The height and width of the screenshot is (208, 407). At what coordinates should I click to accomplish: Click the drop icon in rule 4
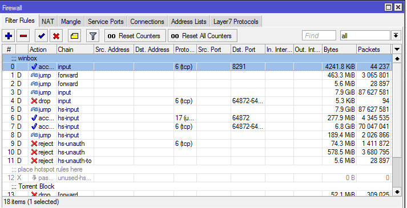click(34, 101)
